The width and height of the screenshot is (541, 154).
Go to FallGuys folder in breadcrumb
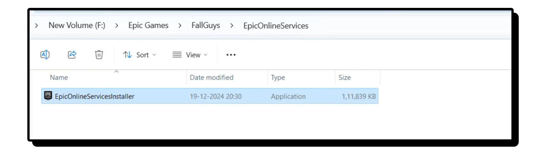[206, 25]
